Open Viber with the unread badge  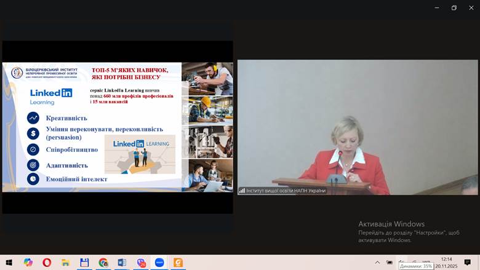141,262
